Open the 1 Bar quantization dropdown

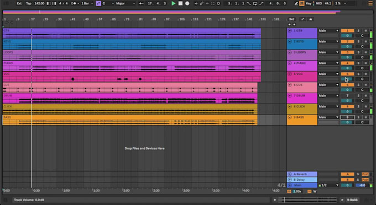coord(87,3)
